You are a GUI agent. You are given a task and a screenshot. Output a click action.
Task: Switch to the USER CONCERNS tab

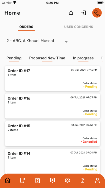78,27
